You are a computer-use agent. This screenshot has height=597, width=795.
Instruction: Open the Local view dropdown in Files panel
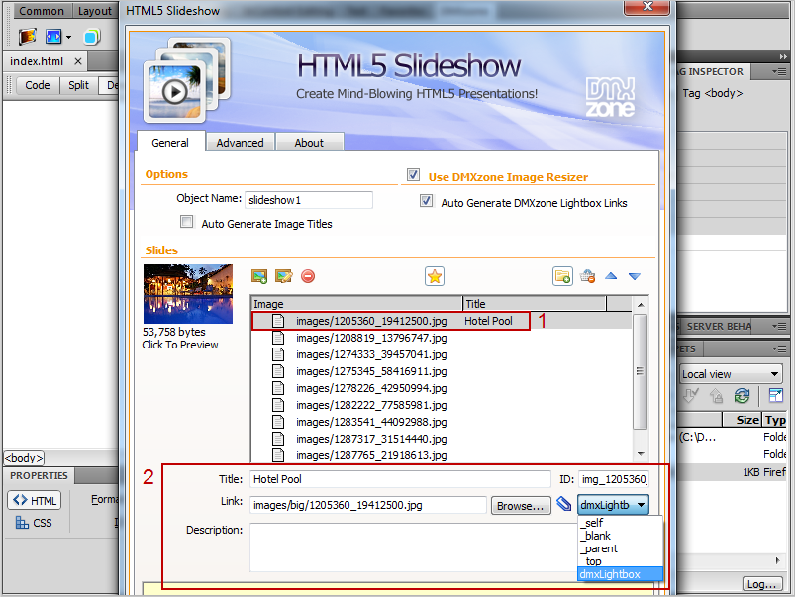tap(731, 374)
